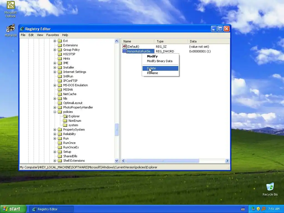The image size is (284, 213).
Task: Select the Recycle Bin desktop icon
Action: click(270, 189)
